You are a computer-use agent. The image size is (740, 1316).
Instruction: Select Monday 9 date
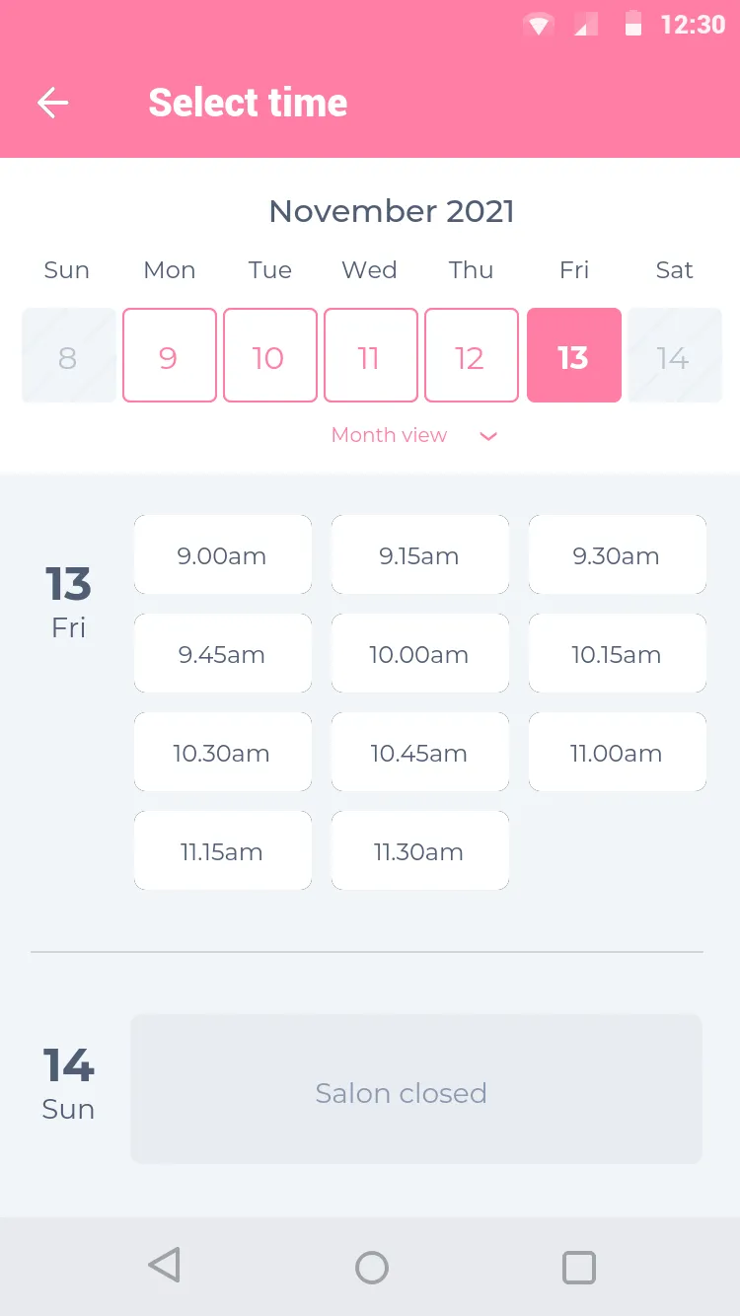click(x=169, y=355)
